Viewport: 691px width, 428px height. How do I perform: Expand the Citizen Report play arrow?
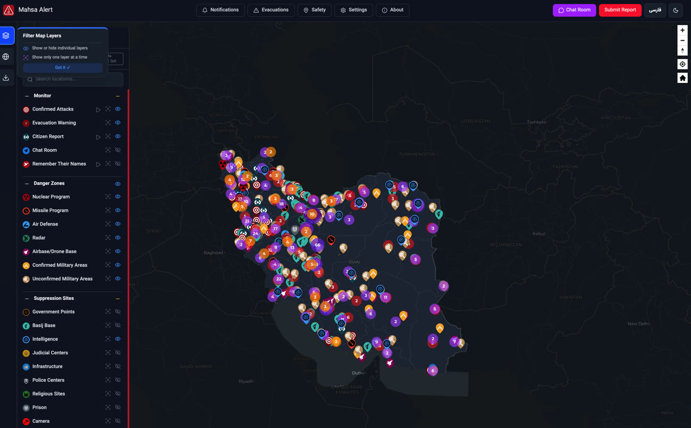[x=98, y=137]
